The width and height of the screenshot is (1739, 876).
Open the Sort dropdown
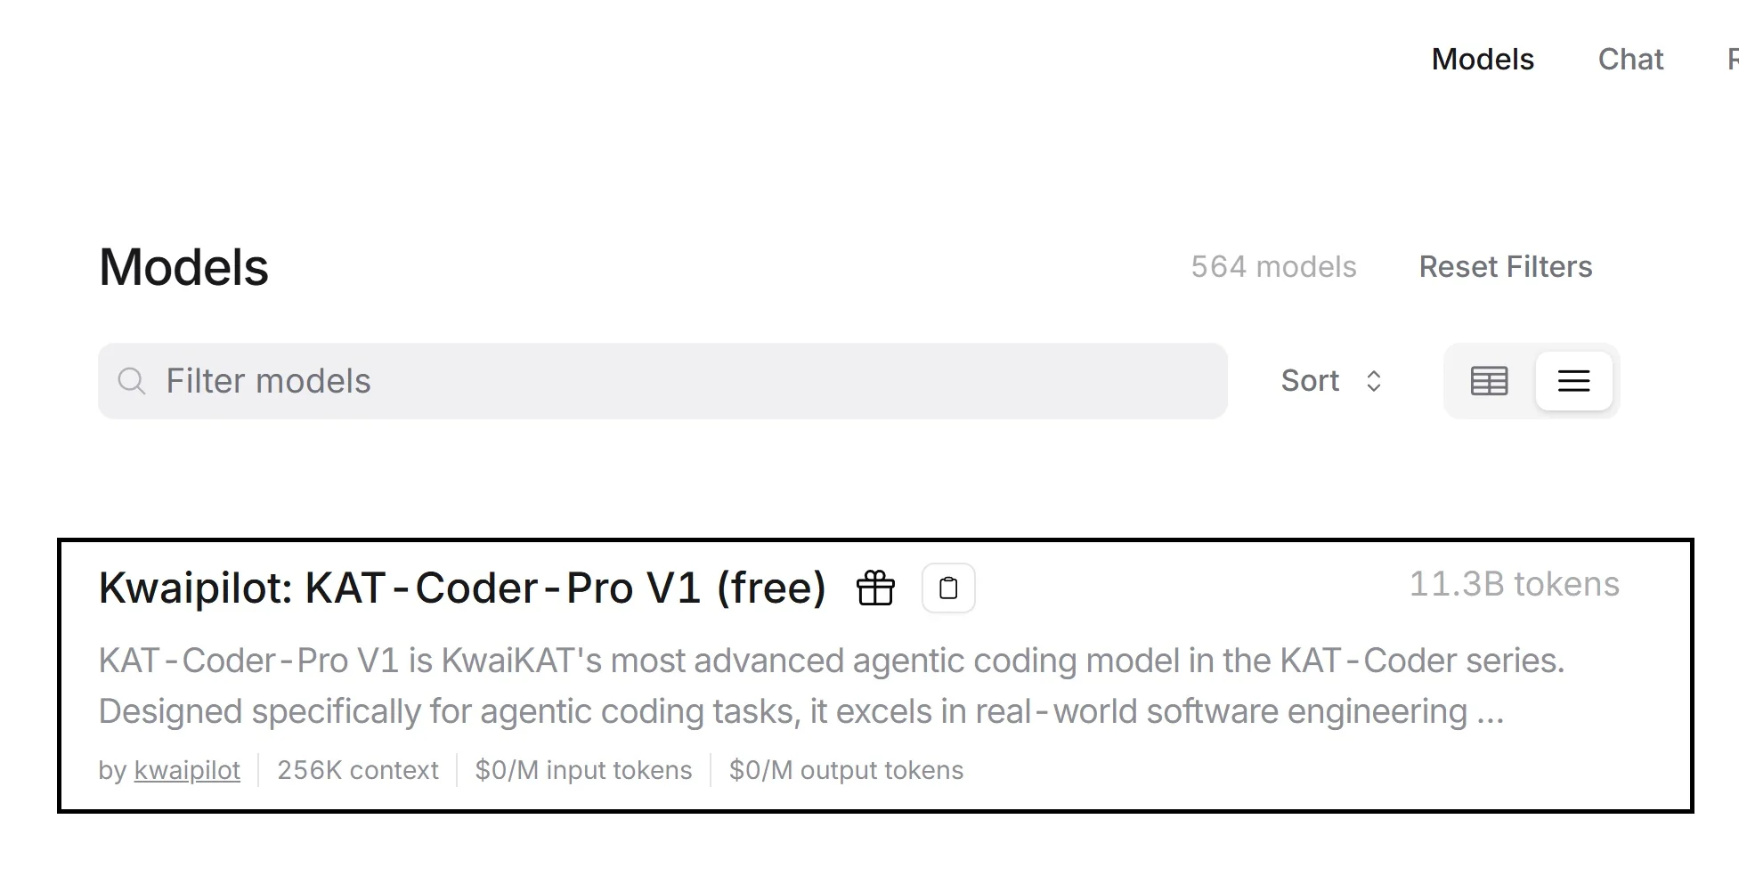(x=1311, y=381)
